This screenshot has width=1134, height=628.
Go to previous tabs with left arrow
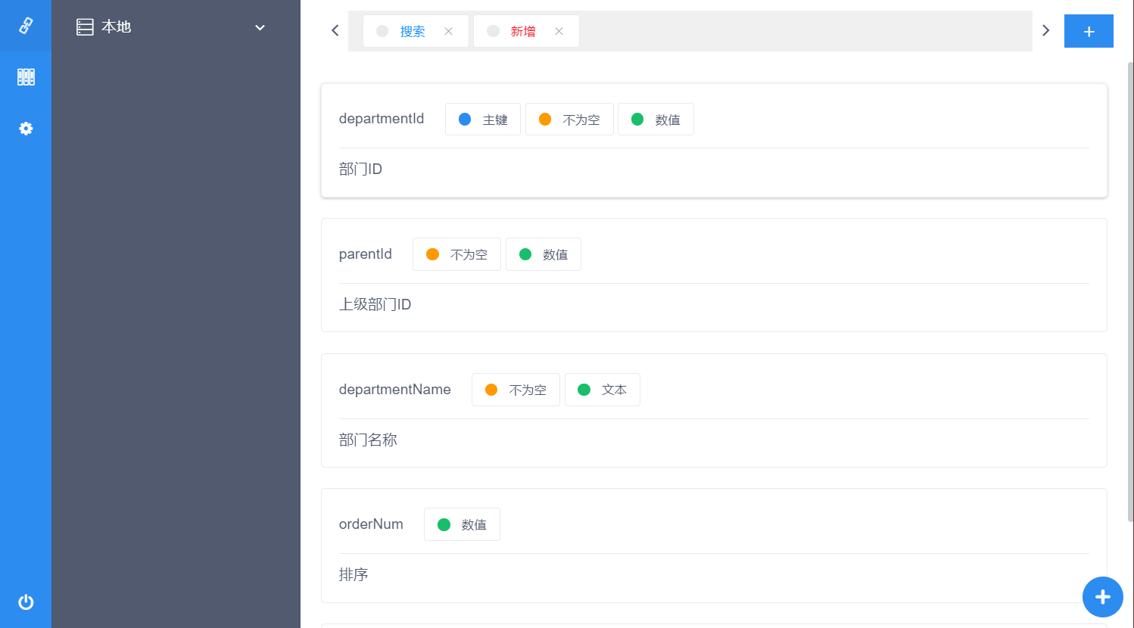click(335, 30)
